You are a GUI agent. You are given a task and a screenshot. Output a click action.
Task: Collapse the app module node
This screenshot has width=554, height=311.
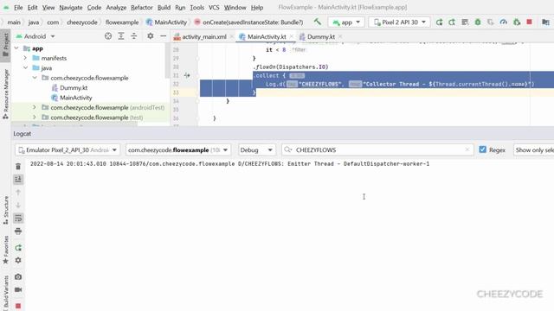(x=16, y=48)
